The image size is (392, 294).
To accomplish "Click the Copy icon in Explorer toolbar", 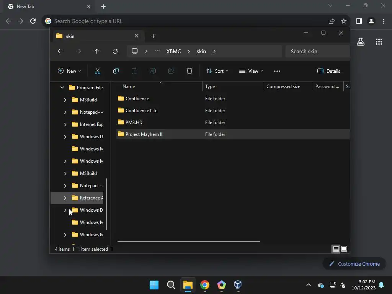I will (x=116, y=71).
